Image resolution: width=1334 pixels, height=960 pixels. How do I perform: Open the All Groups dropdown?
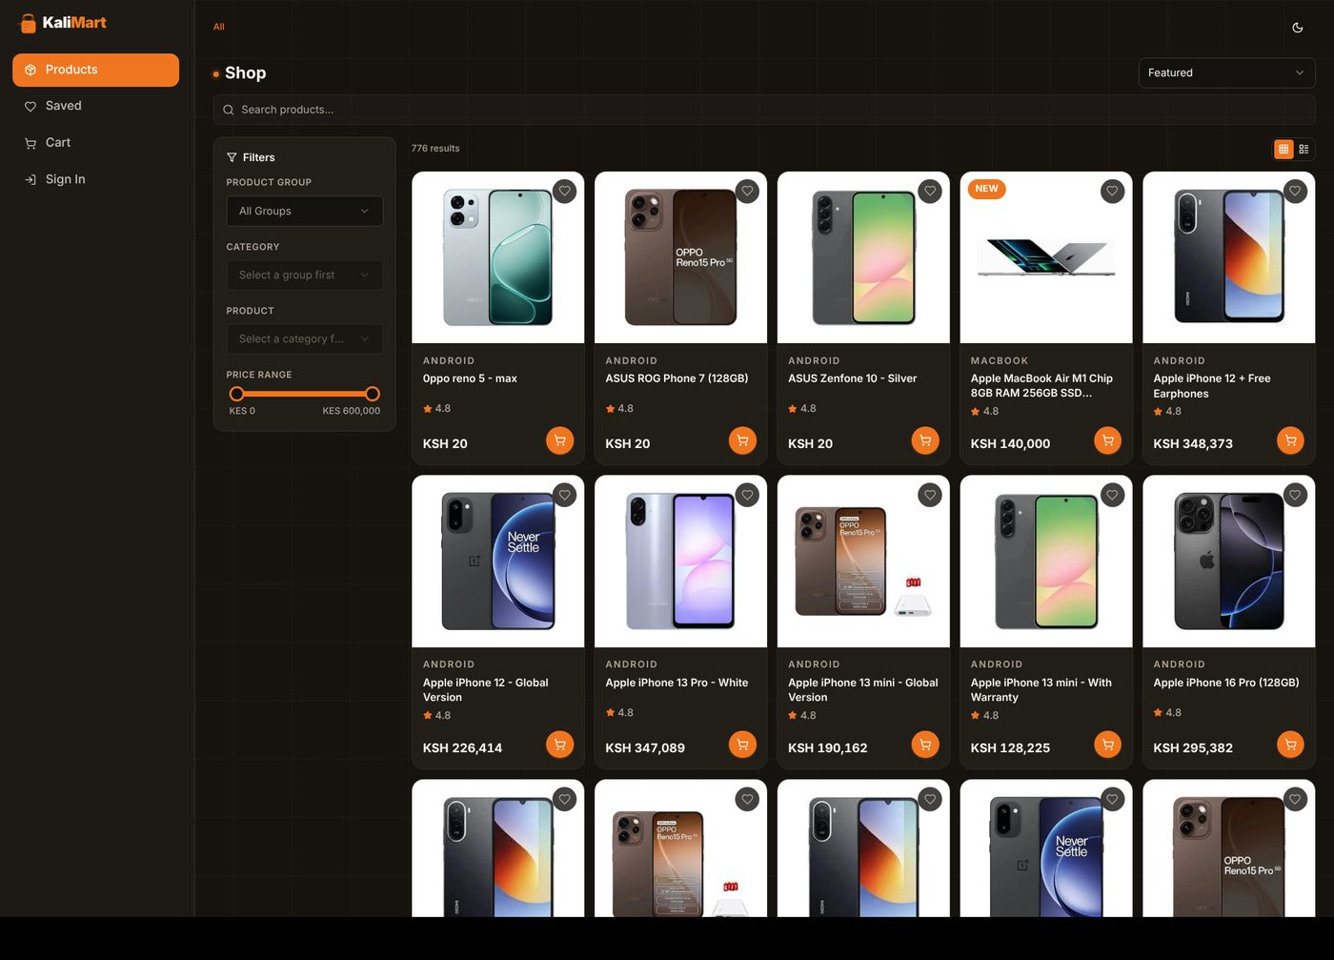(x=304, y=211)
